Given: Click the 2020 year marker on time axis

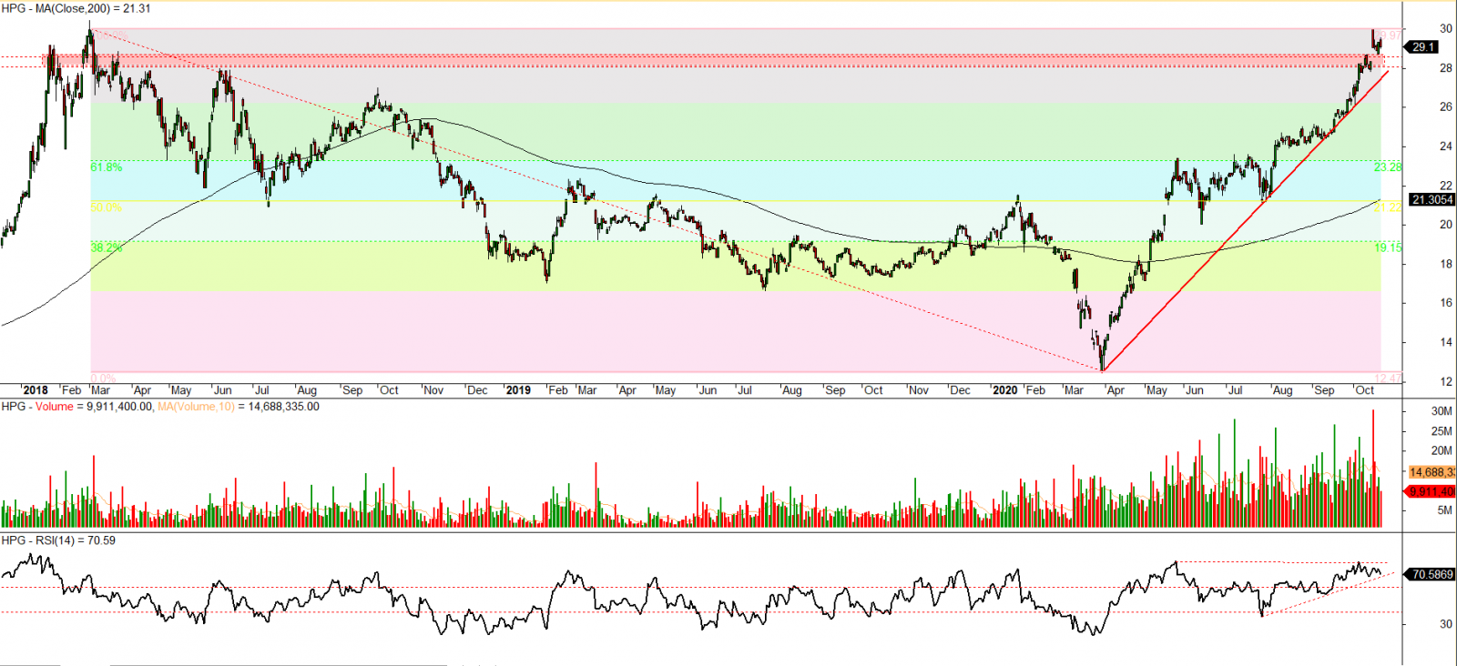Looking at the screenshot, I should coord(1004,390).
